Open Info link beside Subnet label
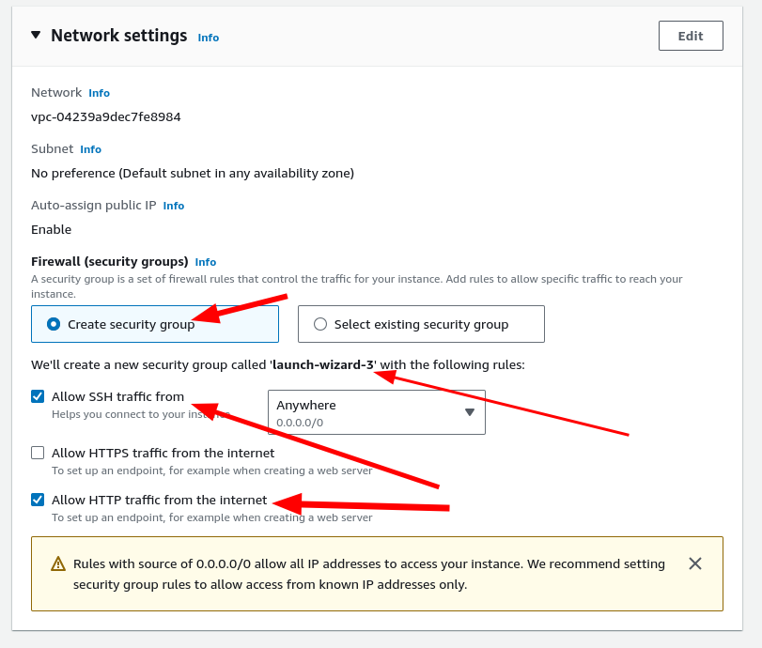Screen dimensions: 762x648 pyautogui.click(x=90, y=149)
